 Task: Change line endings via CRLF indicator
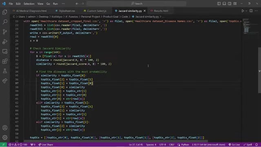click(x=172, y=145)
